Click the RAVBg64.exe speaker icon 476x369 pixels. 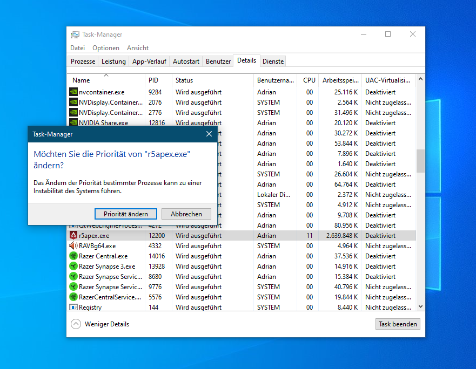click(x=73, y=245)
